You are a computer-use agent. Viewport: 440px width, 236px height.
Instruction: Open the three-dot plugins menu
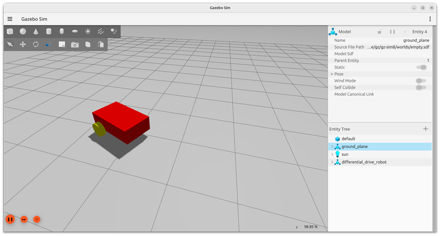430,19
